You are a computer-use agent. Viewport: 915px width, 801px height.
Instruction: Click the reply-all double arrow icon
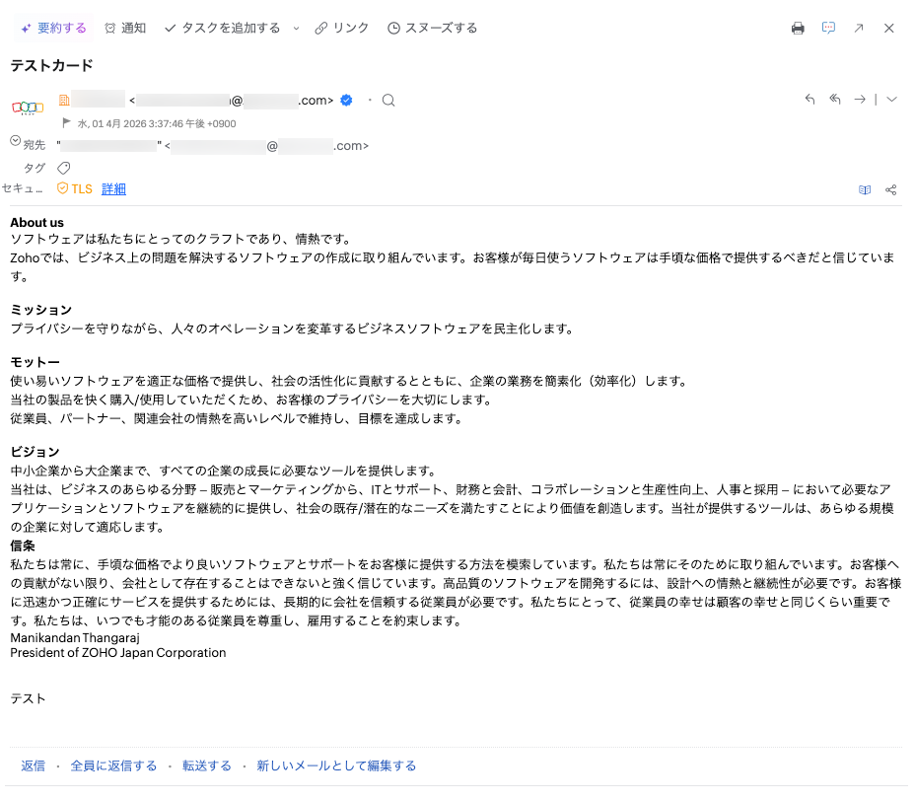[834, 100]
